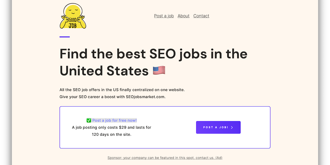Click the closed-eyes face in the logo
330x165 pixels.
tap(73, 12)
